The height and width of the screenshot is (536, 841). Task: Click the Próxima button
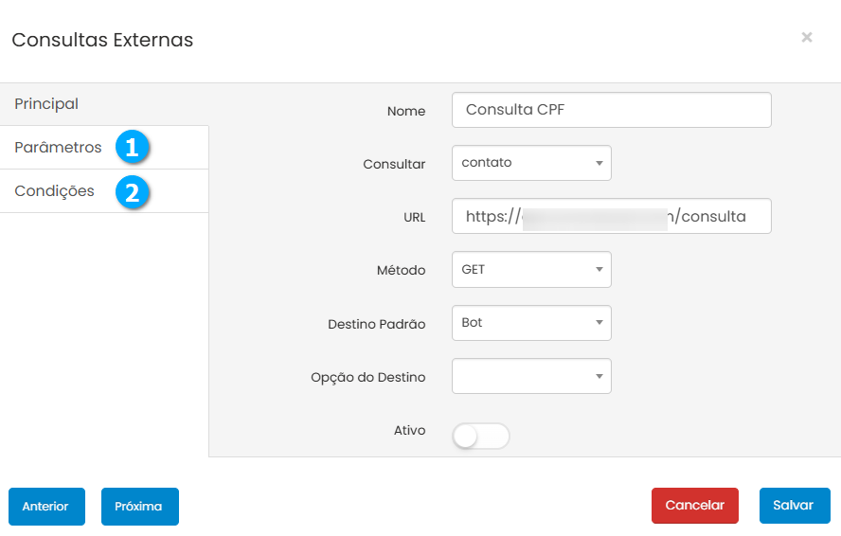point(139,507)
